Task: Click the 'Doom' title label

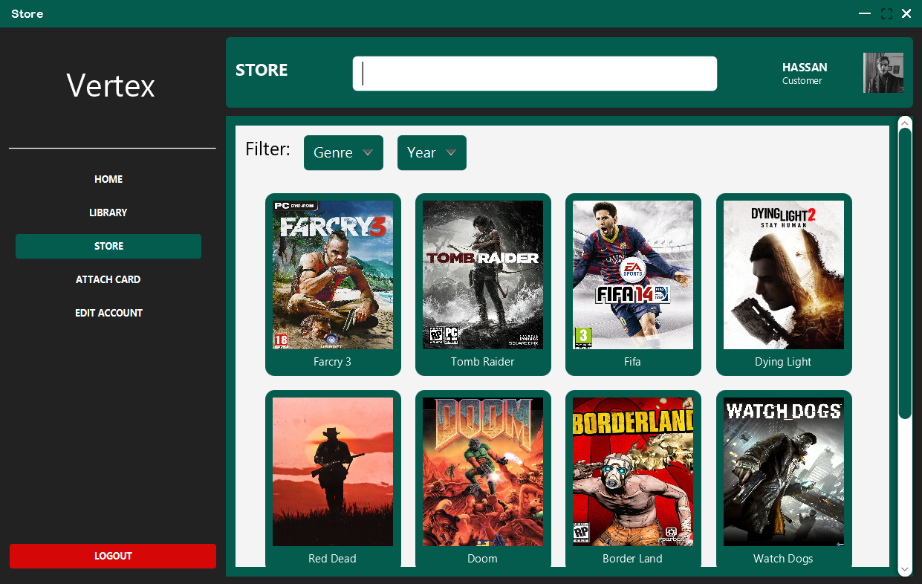Action: 482,559
